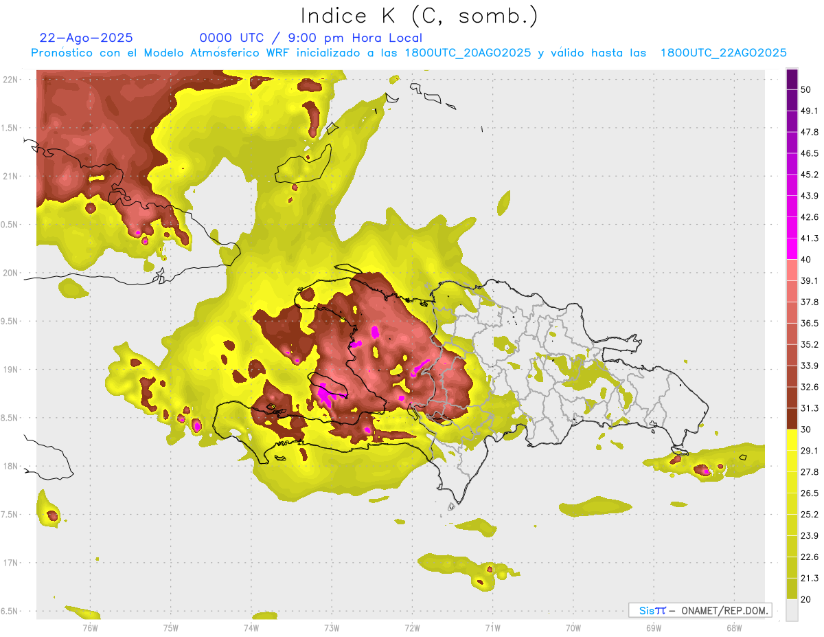824x637 pixels.
Task: Click the longitude label "70W"
Action: click(573, 627)
